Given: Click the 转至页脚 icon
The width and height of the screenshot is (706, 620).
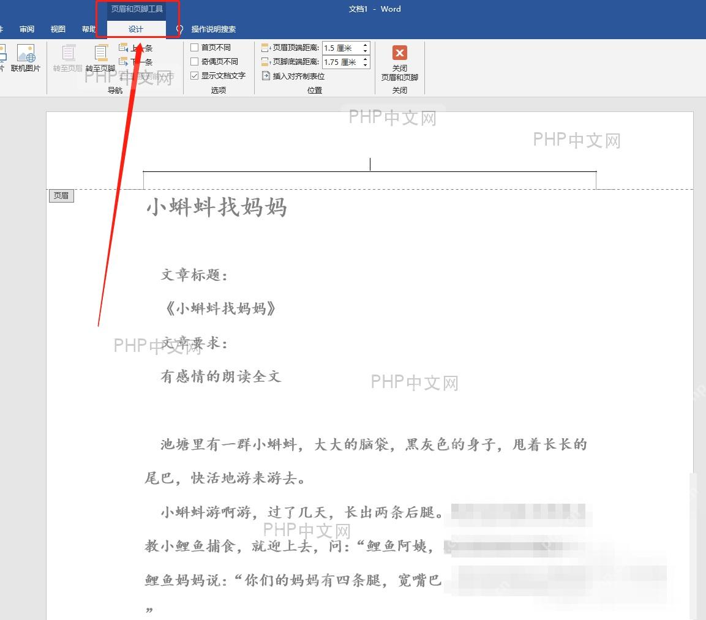Looking at the screenshot, I should [101, 53].
